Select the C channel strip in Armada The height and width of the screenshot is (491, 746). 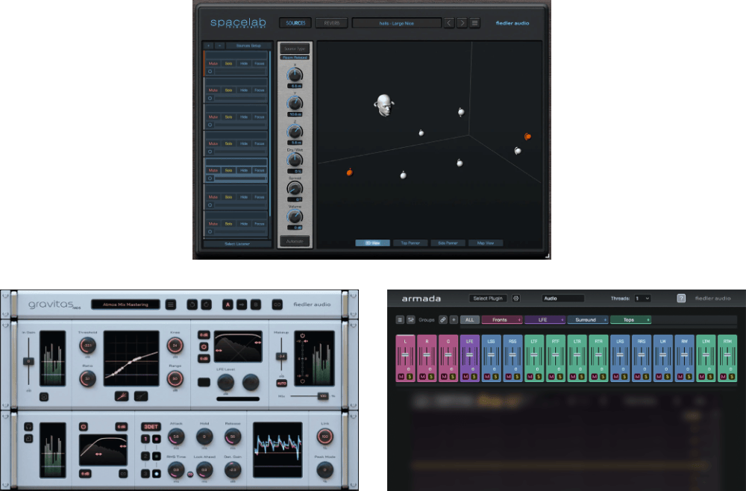click(448, 358)
